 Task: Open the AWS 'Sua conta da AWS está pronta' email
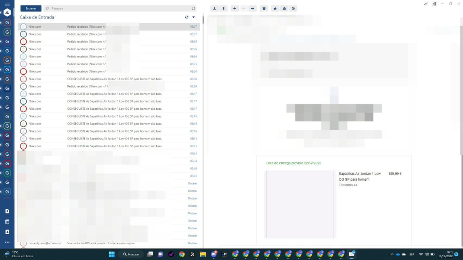coord(109,243)
